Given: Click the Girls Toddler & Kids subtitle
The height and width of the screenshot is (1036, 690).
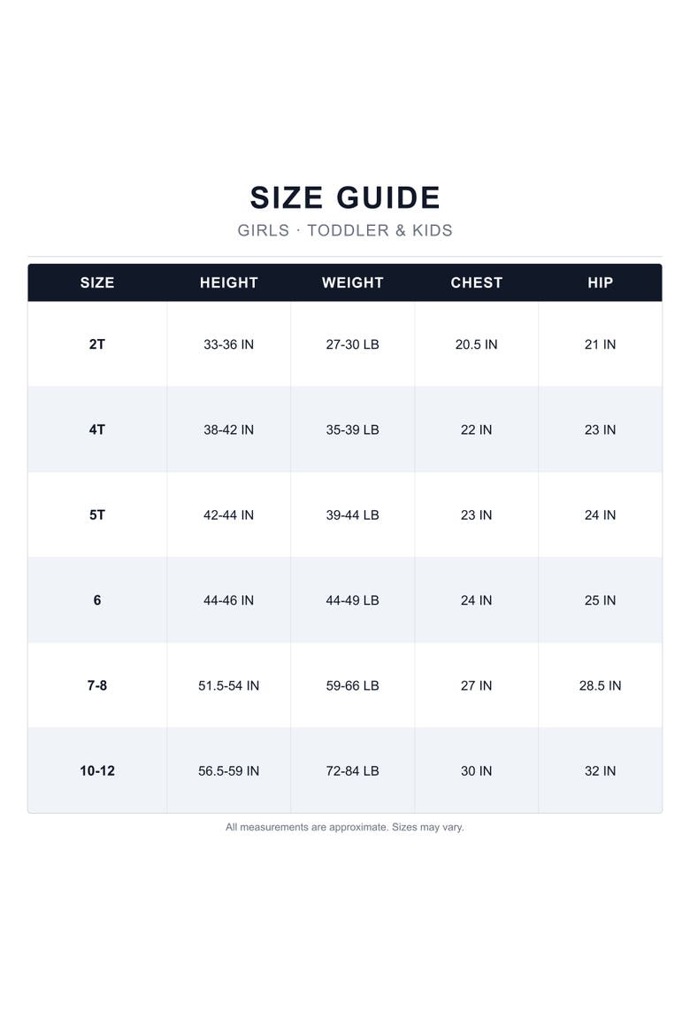Looking at the screenshot, I should (x=345, y=230).
